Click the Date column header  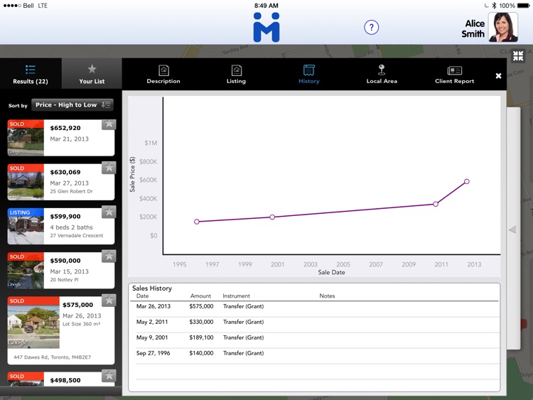pyautogui.click(x=142, y=296)
